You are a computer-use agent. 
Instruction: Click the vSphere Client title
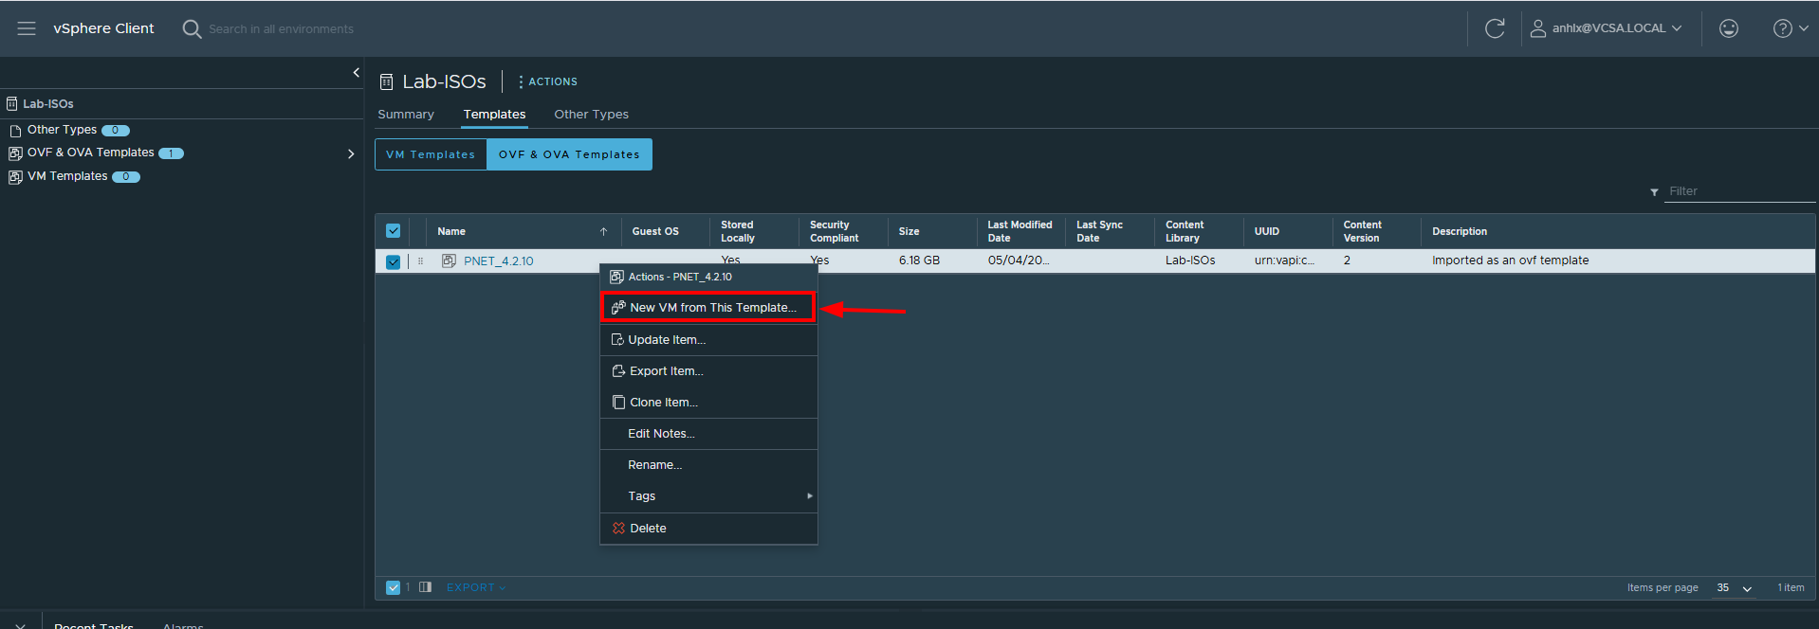click(x=103, y=28)
